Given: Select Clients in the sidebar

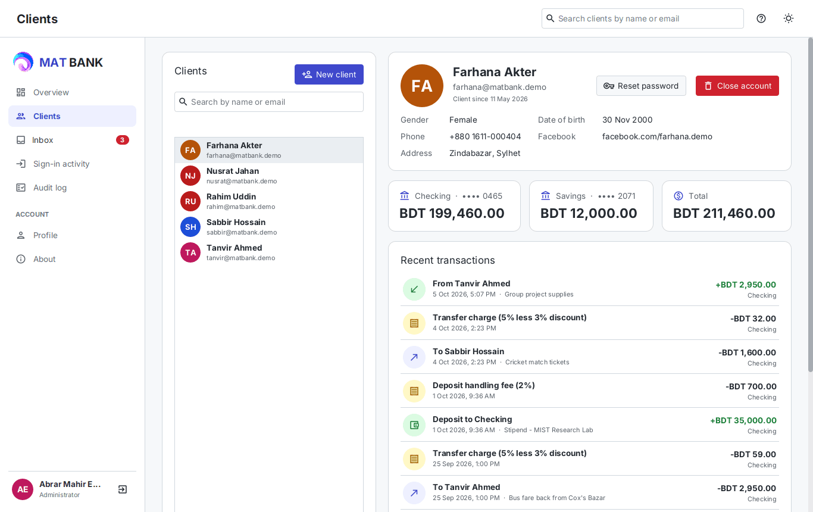Looking at the screenshot, I should click(x=72, y=116).
